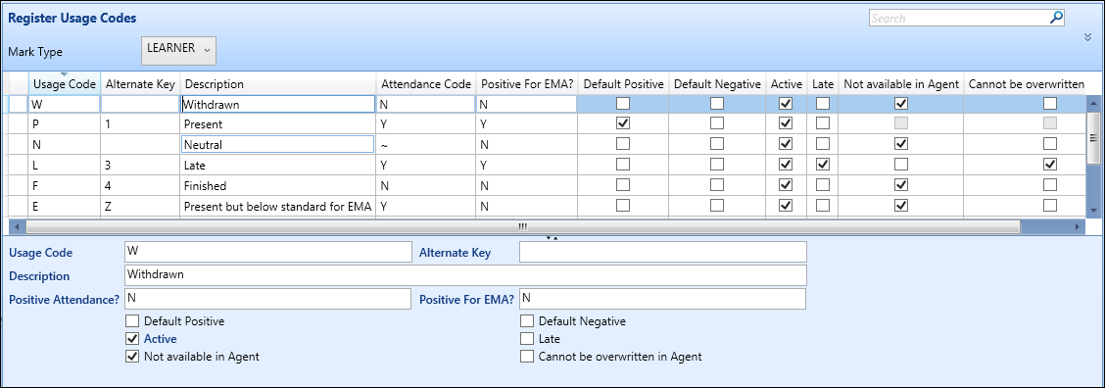Click alternate key cell '3'
Image resolution: width=1105 pixels, height=388 pixels.
coord(140,165)
